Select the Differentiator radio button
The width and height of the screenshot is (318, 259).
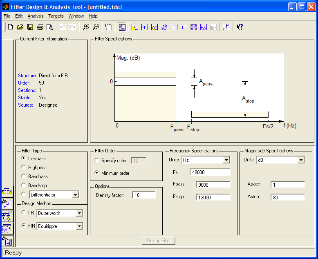click(24, 194)
